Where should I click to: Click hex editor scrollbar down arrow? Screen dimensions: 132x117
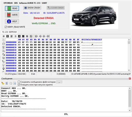click(129, 70)
